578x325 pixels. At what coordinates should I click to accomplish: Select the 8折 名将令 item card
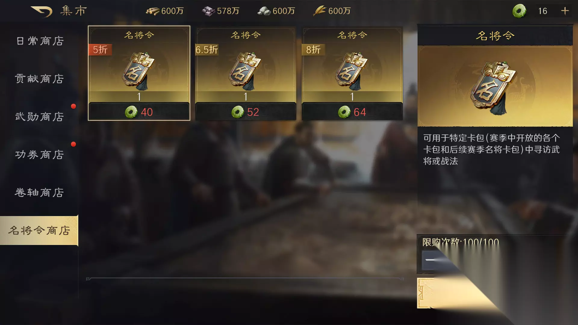[x=352, y=73]
